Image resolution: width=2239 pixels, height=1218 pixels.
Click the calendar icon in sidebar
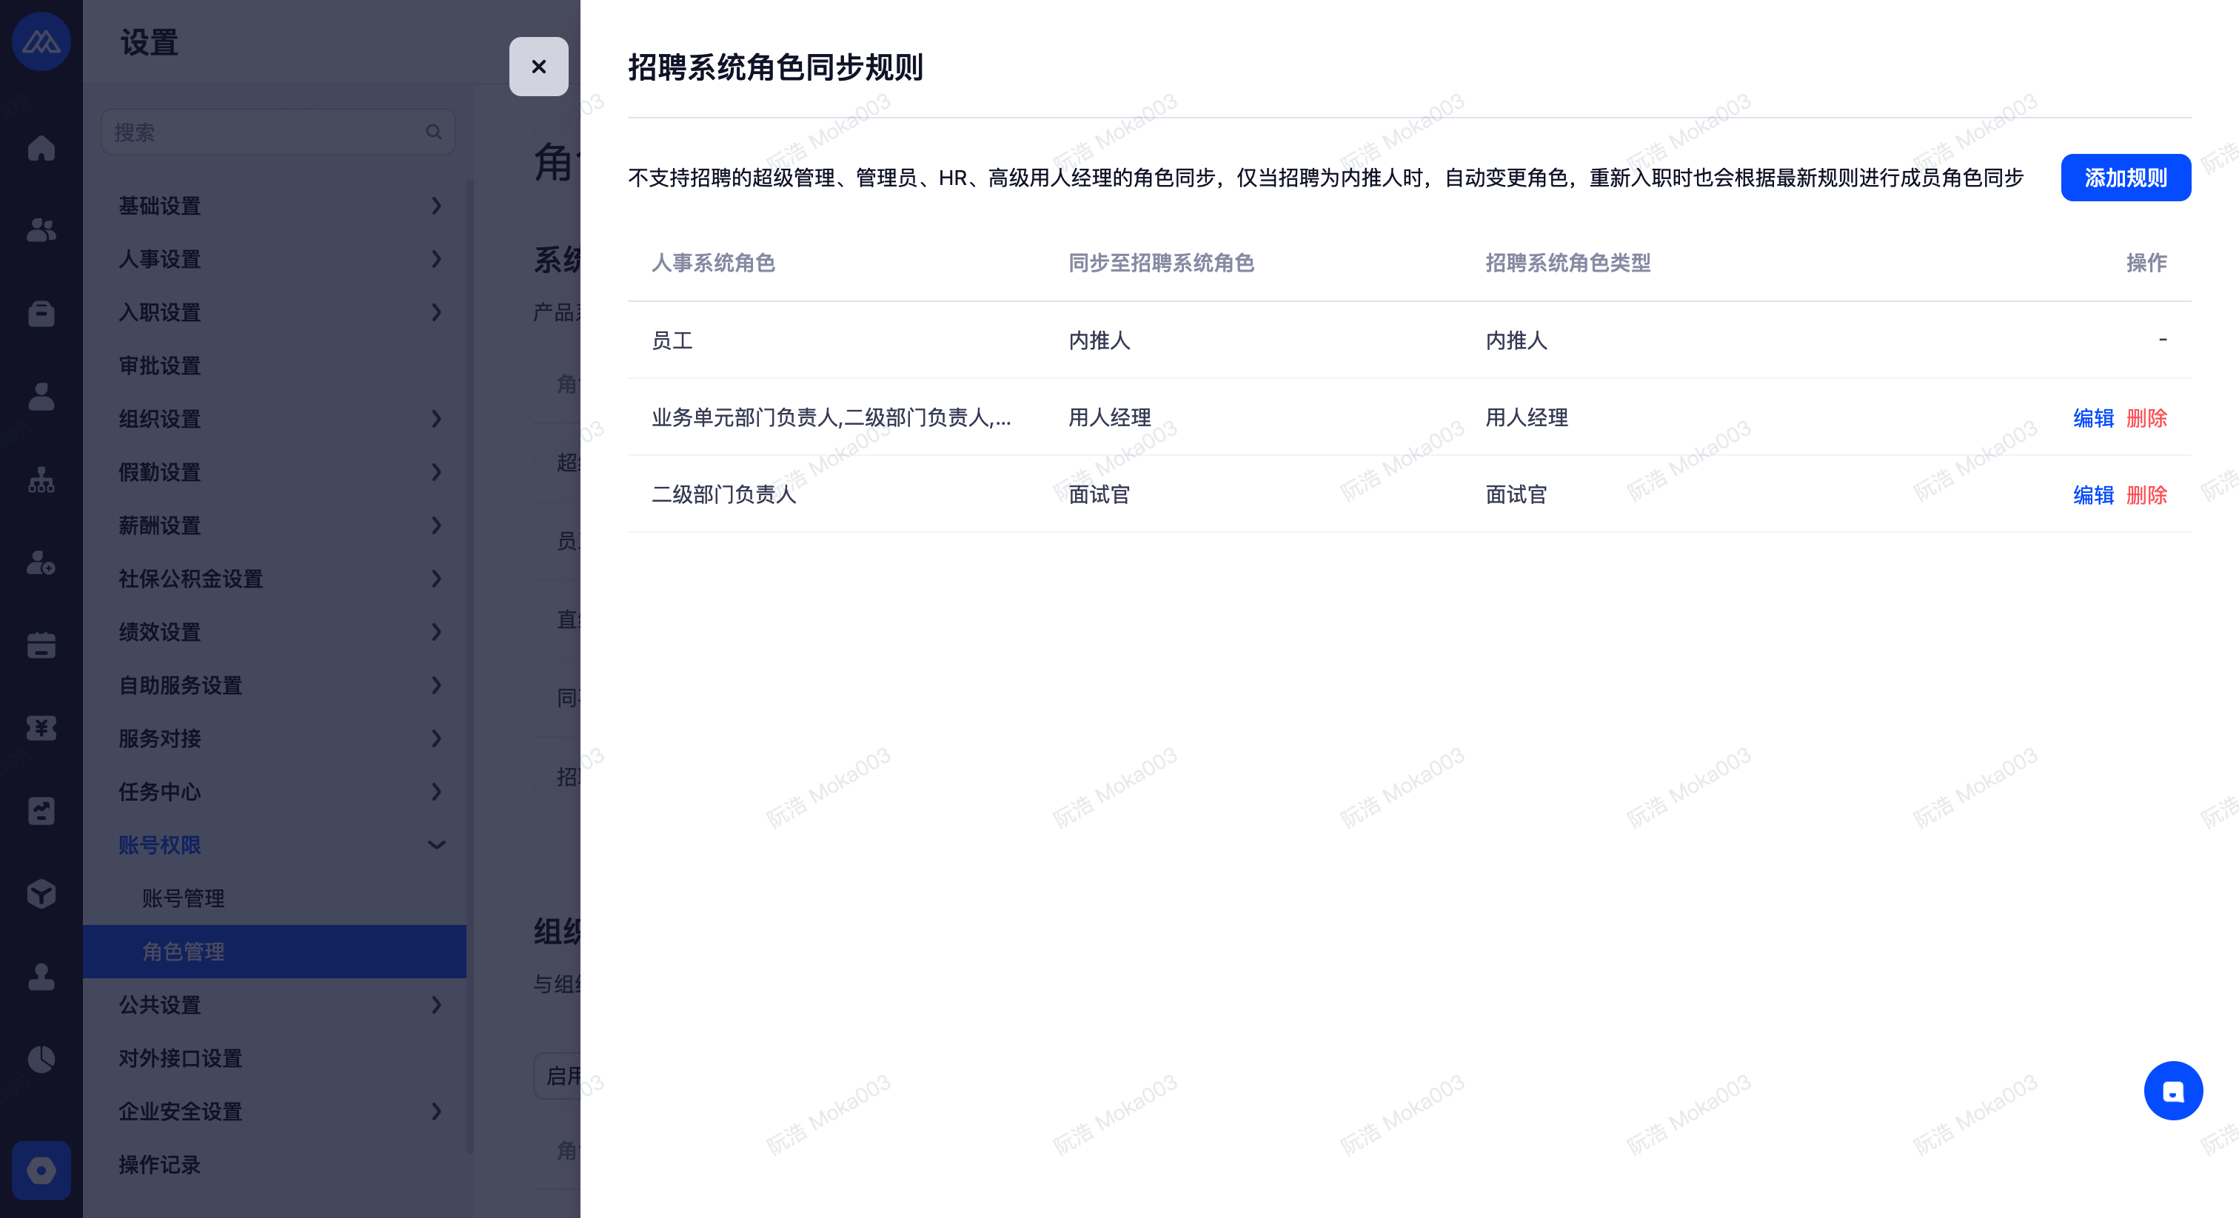[41, 645]
